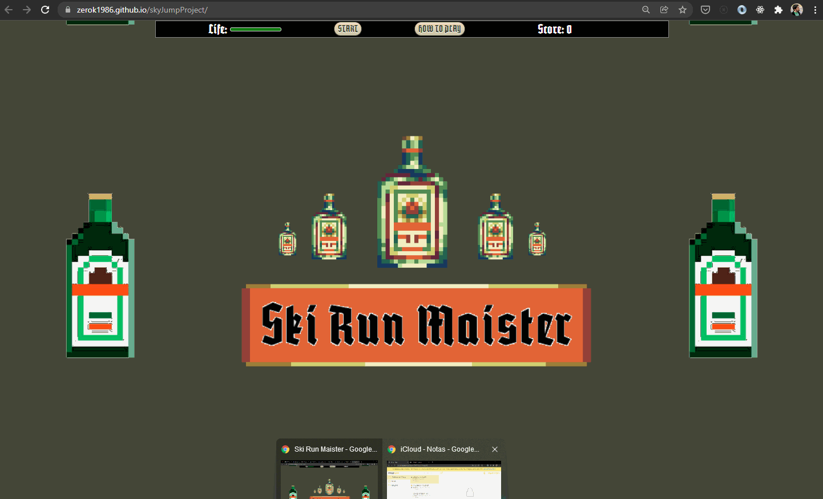This screenshot has width=823, height=499.
Task: Open the Pocket shield extension icon
Action: pos(705,10)
